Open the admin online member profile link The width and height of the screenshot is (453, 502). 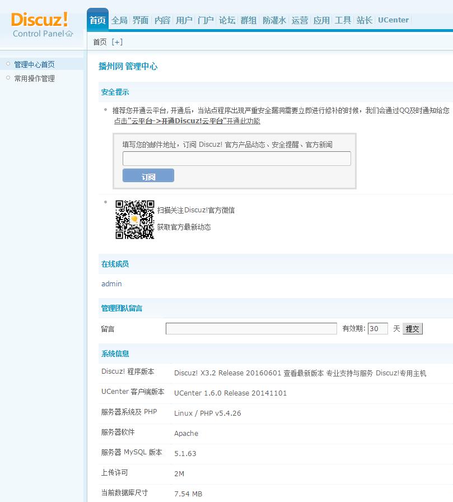click(111, 283)
